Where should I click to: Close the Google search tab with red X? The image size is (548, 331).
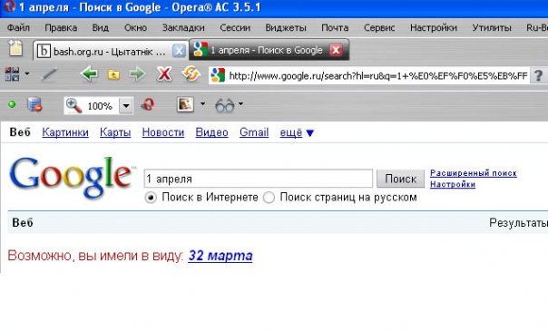[336, 50]
